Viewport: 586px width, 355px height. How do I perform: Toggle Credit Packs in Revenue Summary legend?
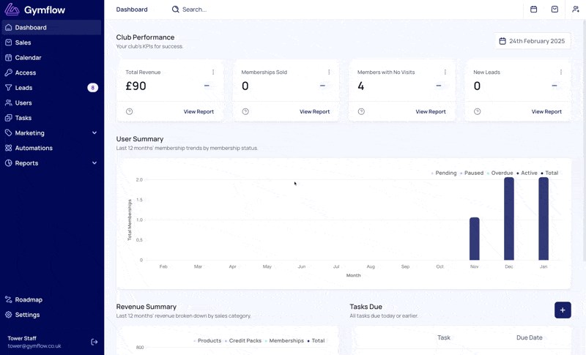point(244,341)
